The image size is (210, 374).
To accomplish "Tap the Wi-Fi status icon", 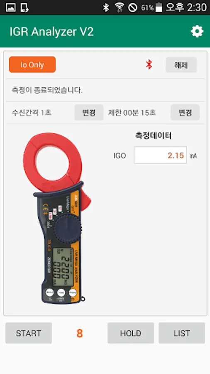I will (x=119, y=7).
